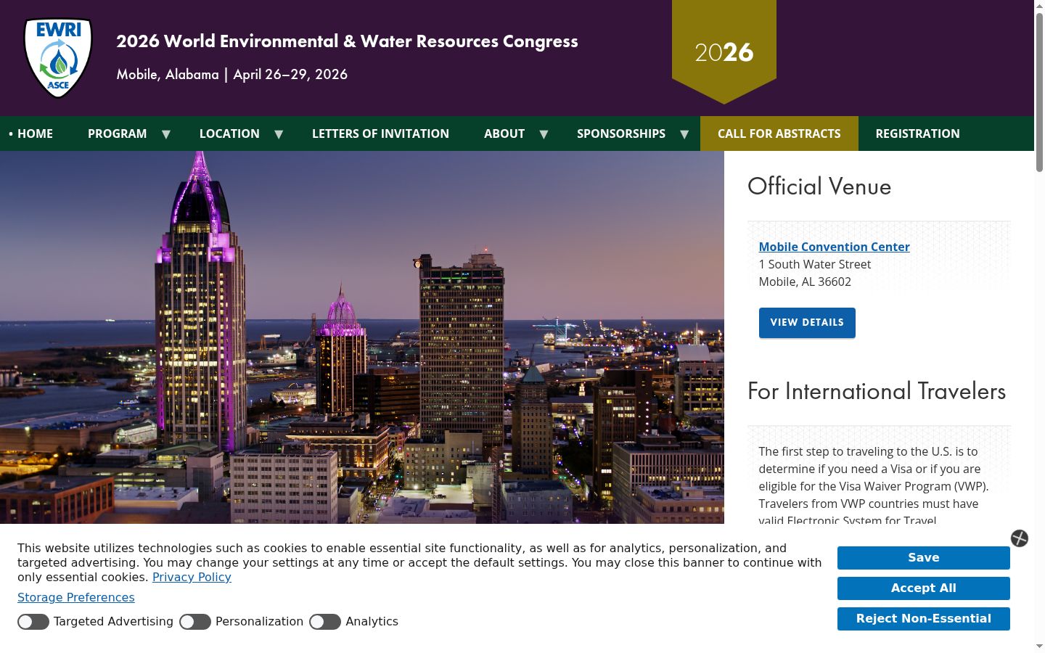1045x653 pixels.
Task: Expand the Program menu dropdown arrow
Action: (x=166, y=134)
